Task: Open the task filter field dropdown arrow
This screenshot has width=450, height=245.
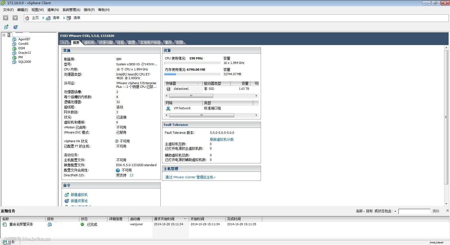Action: coord(395,211)
